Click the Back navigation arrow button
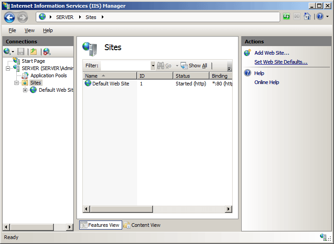Image resolution: width=334 pixels, height=244 pixels. 10,17
